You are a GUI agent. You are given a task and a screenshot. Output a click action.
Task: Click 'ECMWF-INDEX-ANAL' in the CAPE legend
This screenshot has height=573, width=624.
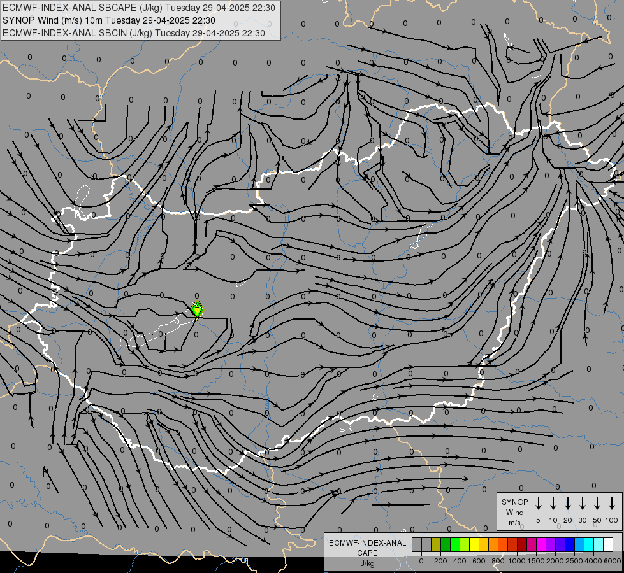367,543
